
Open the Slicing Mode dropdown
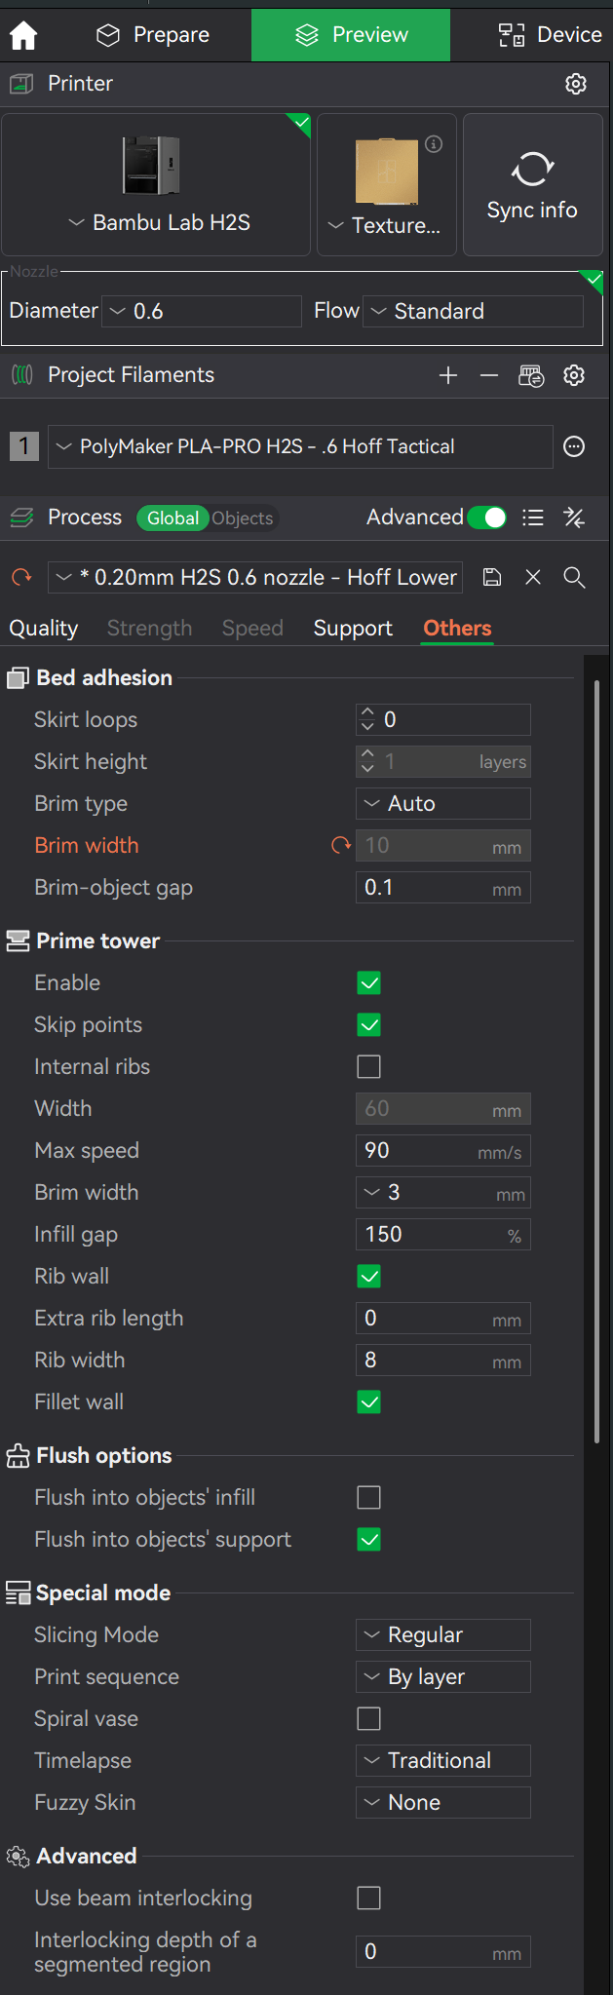pos(443,1635)
